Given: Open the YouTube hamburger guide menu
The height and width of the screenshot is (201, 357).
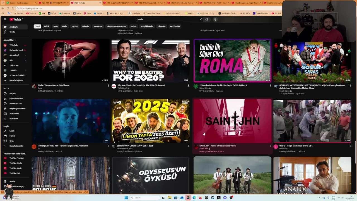Looking at the screenshot, I should tap(5, 19).
